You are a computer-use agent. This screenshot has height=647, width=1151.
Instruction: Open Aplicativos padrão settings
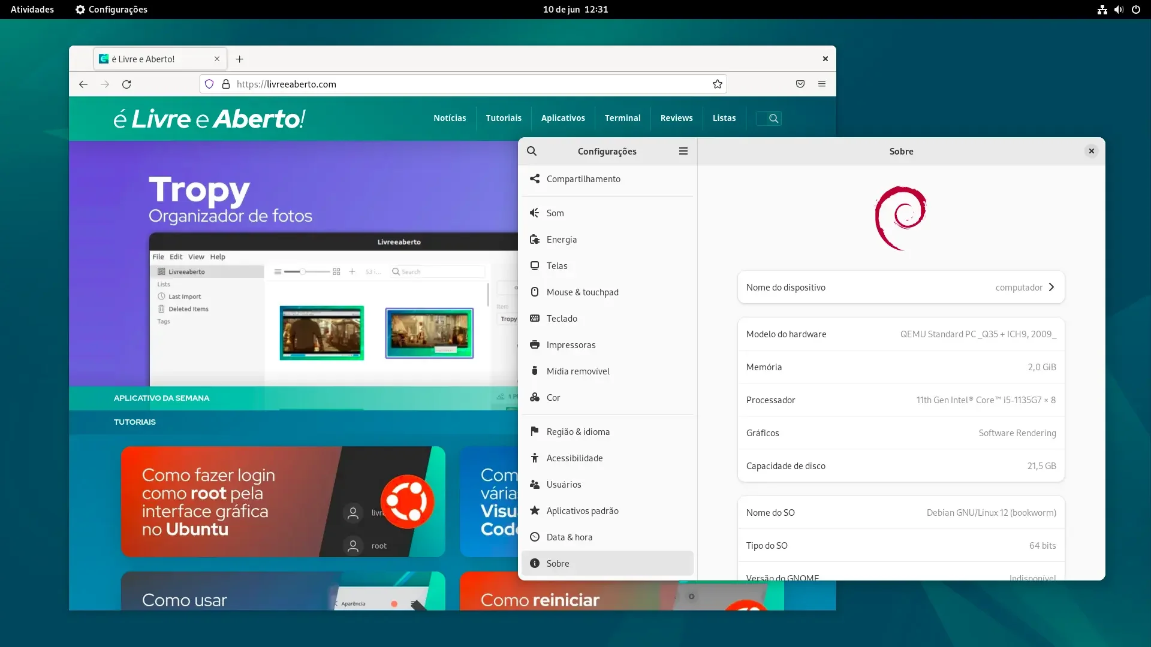point(607,511)
